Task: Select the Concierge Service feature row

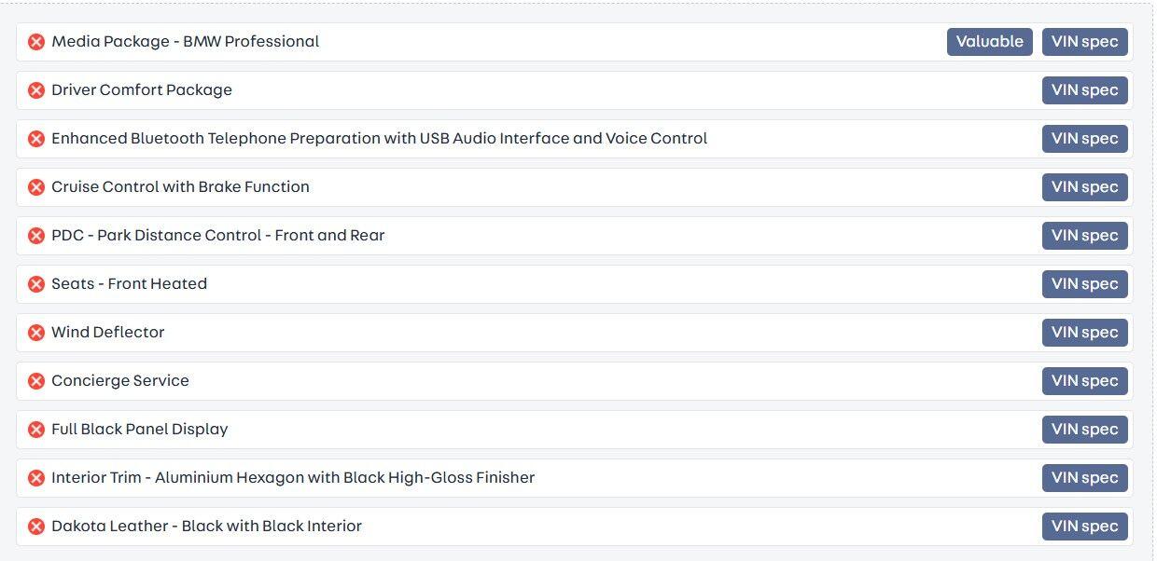Action: (x=120, y=381)
